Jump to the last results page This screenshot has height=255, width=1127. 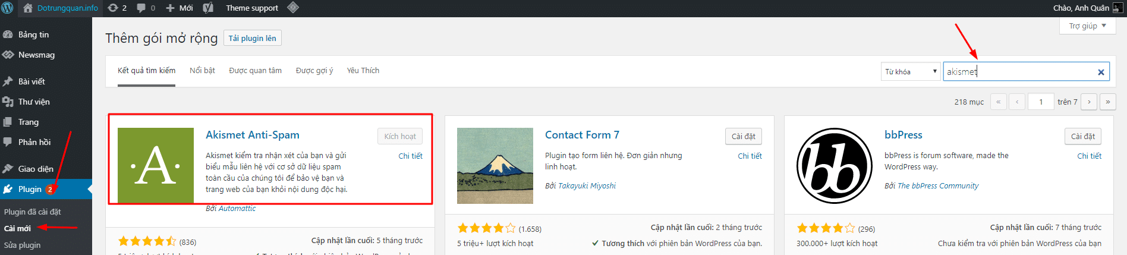pyautogui.click(x=1107, y=102)
